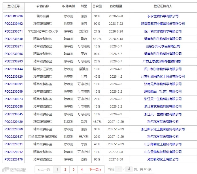Click the 登记证号 column header
The width and height of the screenshot is (197, 174).
click(14, 6)
